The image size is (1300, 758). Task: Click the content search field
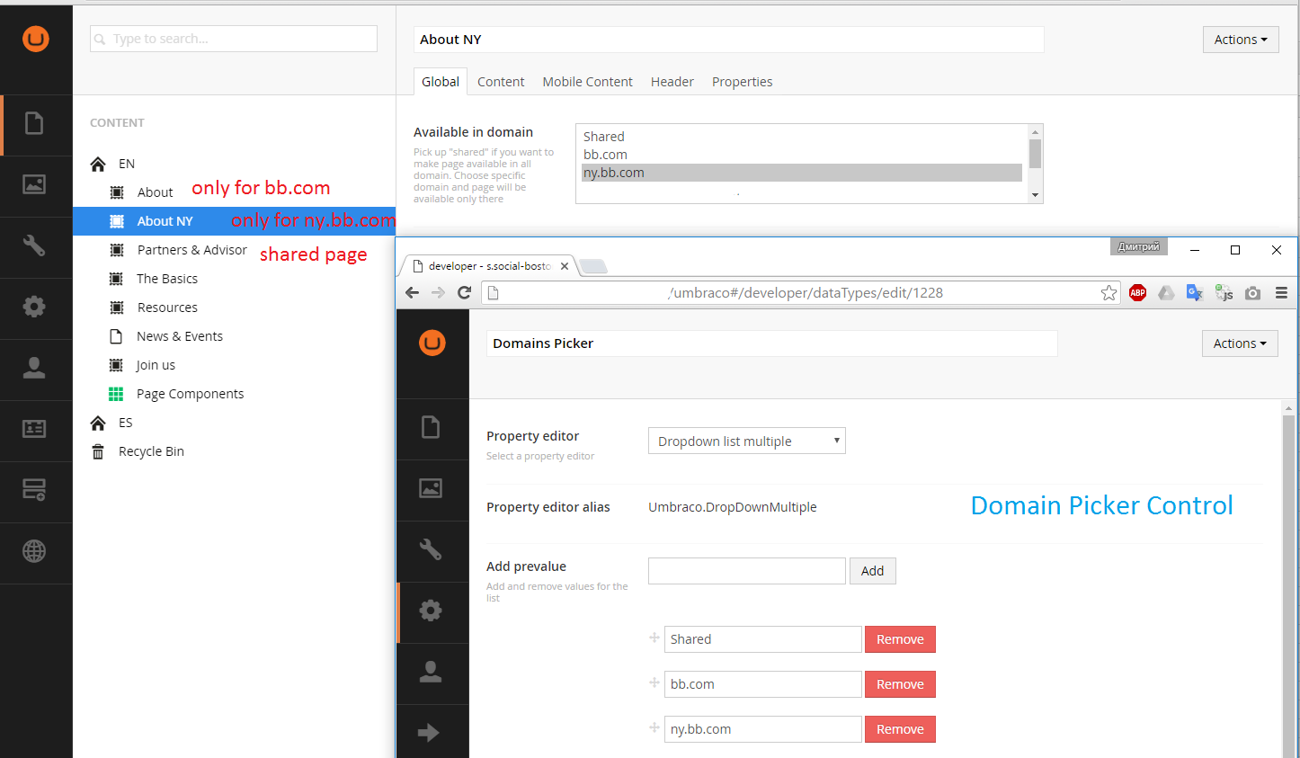[x=234, y=39]
